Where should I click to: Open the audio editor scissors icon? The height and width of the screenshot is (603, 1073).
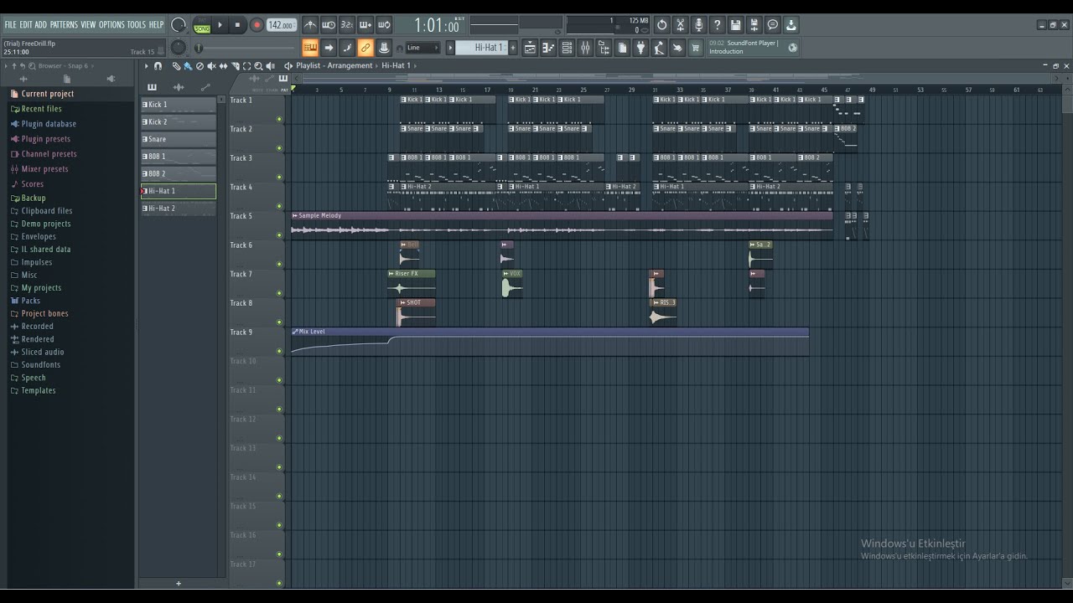pyautogui.click(x=680, y=25)
